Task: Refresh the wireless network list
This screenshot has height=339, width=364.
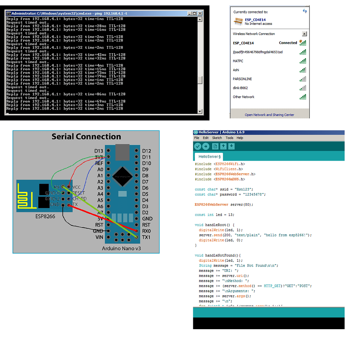Action: (x=305, y=11)
